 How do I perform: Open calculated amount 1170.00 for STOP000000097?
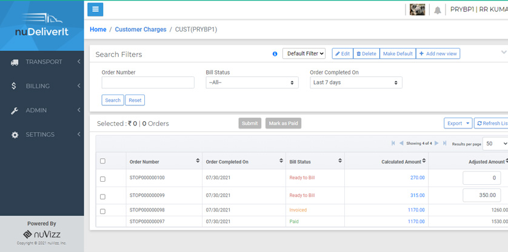pyautogui.click(x=416, y=222)
